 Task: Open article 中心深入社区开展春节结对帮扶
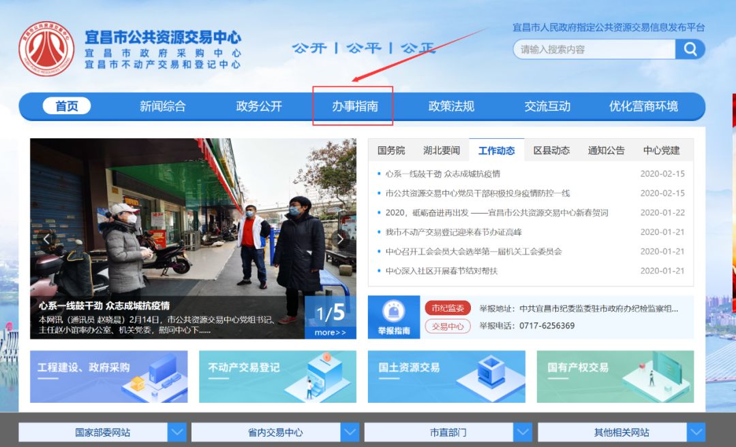click(x=441, y=271)
